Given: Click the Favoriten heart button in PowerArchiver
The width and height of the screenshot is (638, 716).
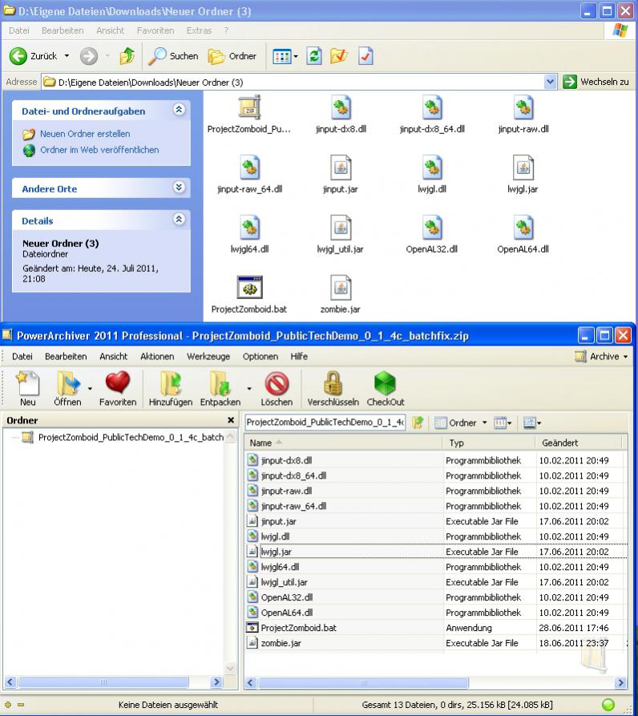Looking at the screenshot, I should click(118, 389).
